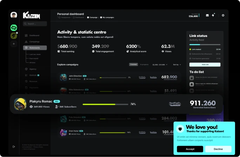This screenshot has width=240, height=157.
Task: Click the Plakyru Romac 74% progress bar
Action: 106,104
